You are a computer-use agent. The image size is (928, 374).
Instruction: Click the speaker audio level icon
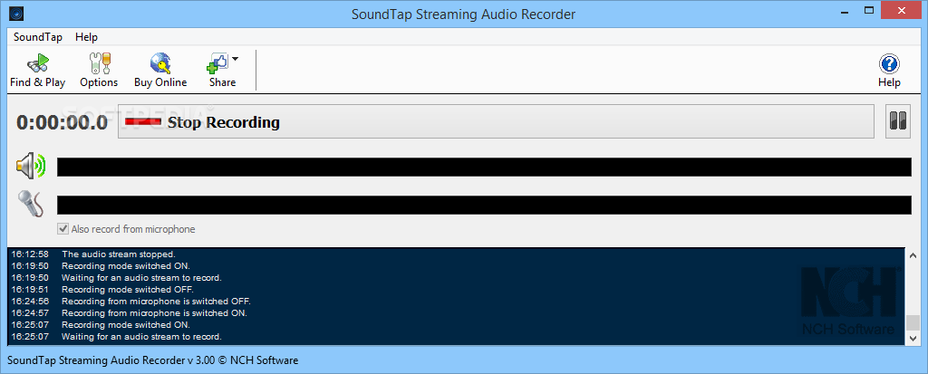click(x=31, y=166)
